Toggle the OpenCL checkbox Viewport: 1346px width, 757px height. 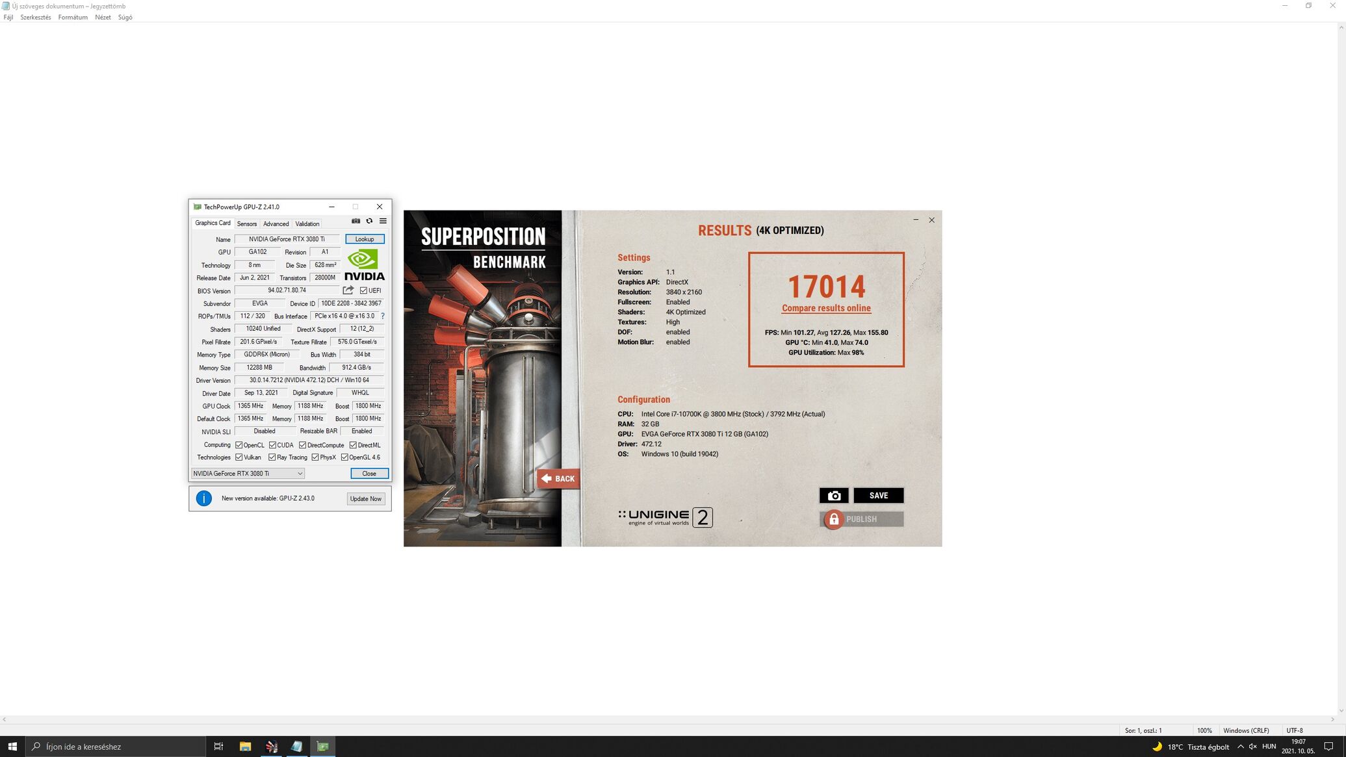click(239, 445)
